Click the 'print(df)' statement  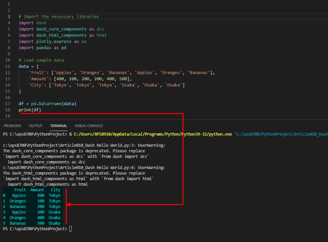pos(30,110)
